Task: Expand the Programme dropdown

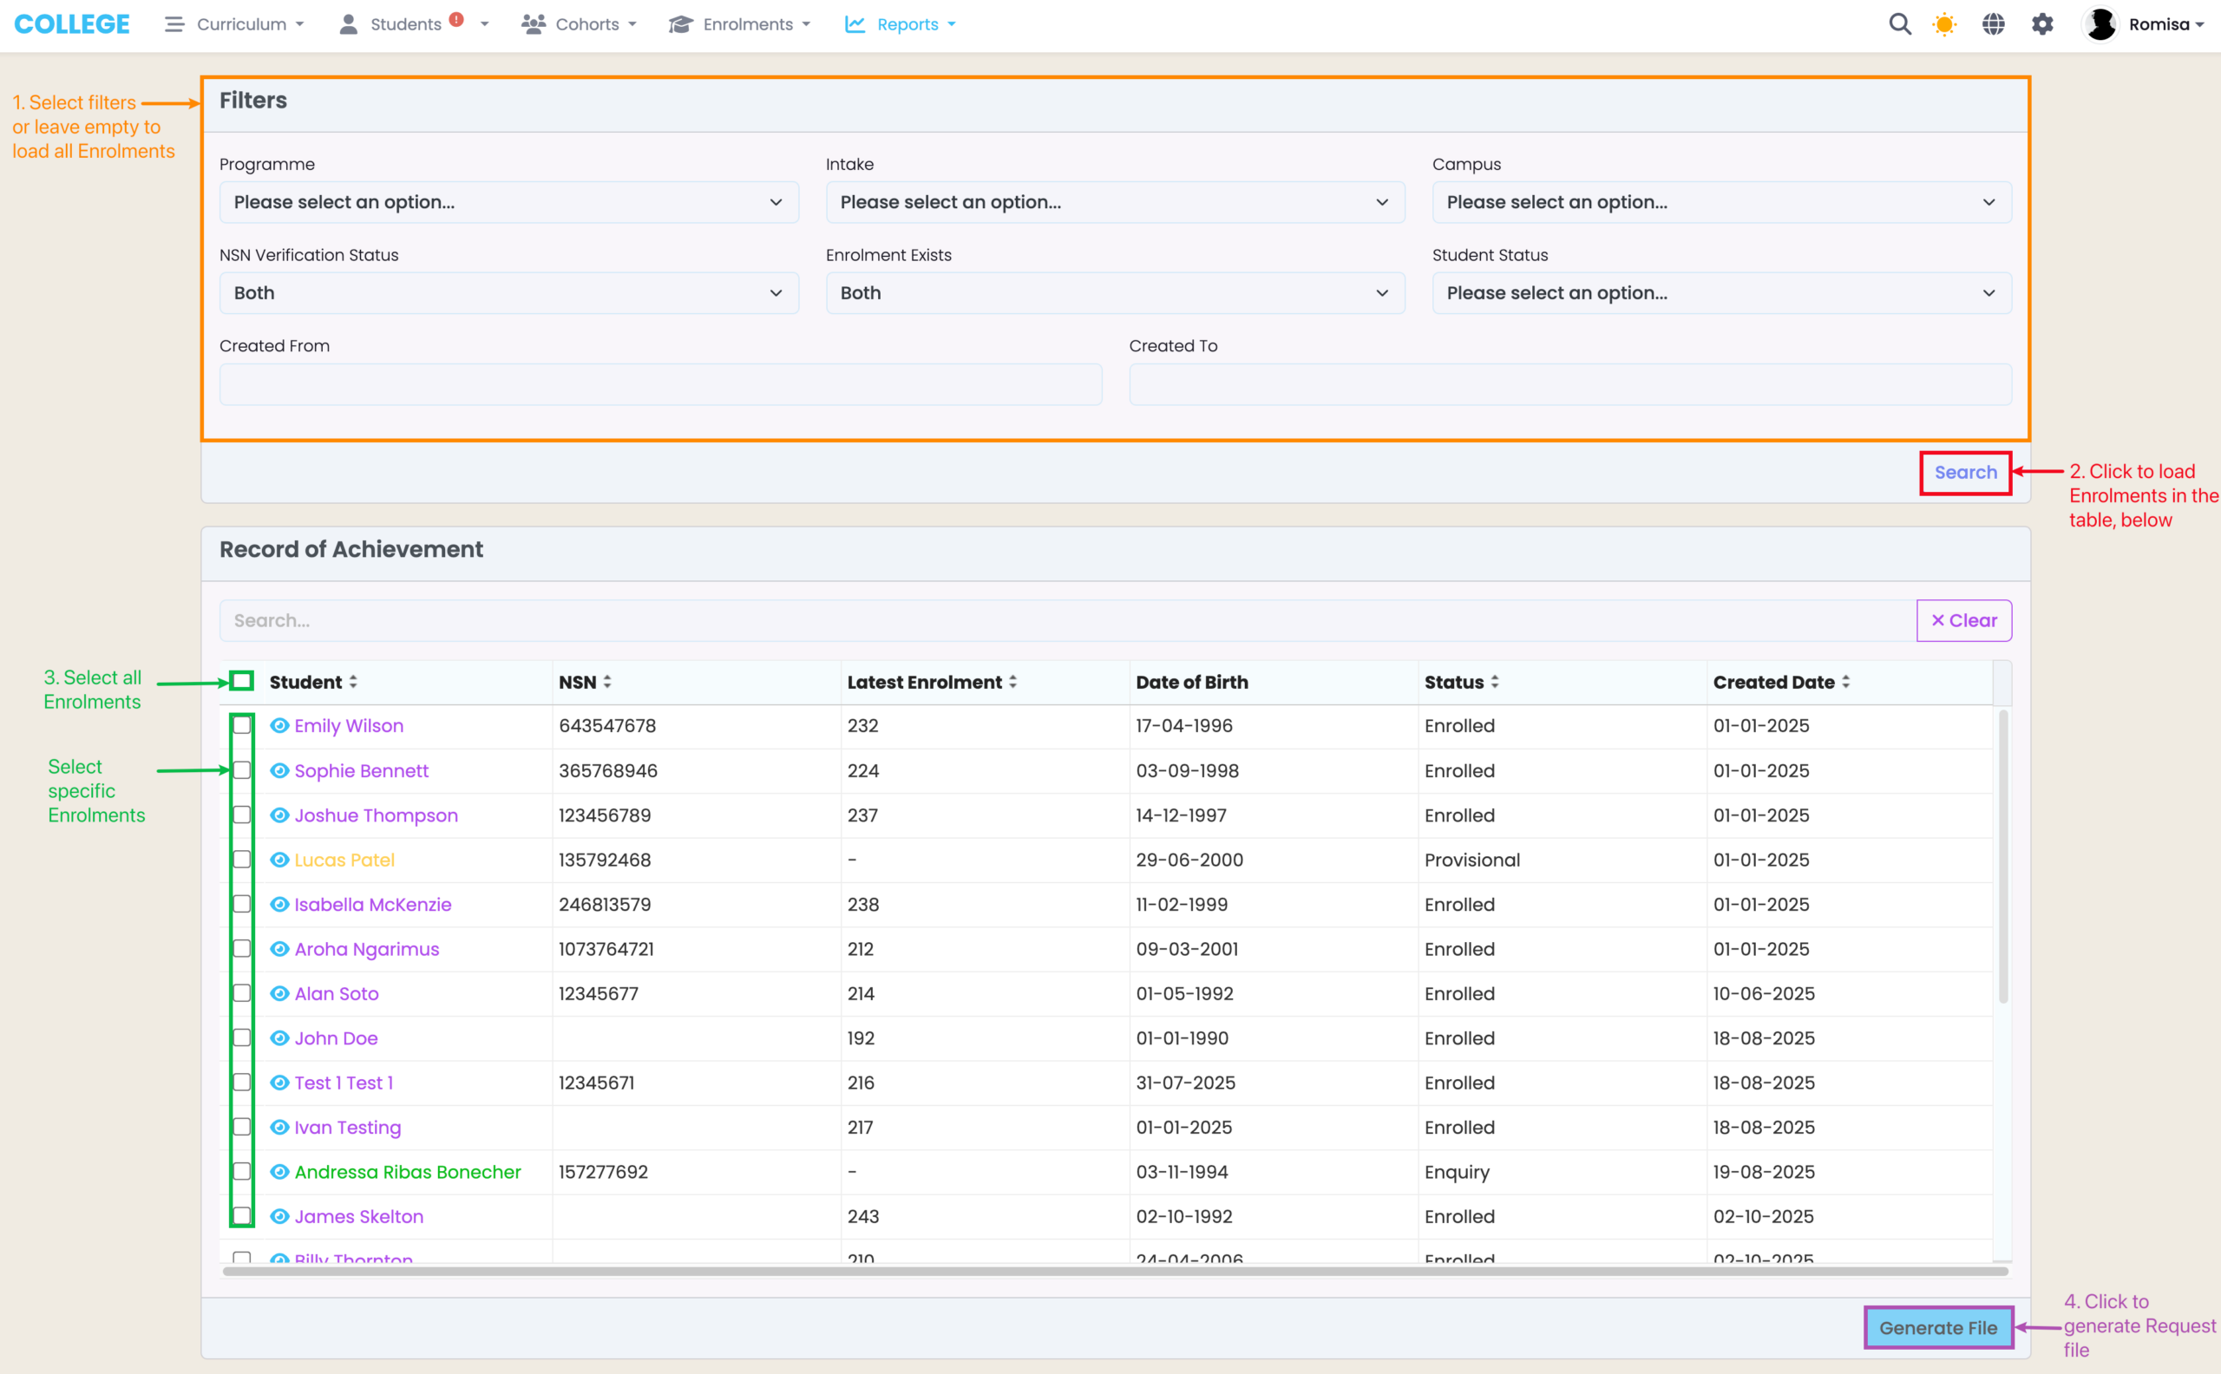Action: point(508,202)
